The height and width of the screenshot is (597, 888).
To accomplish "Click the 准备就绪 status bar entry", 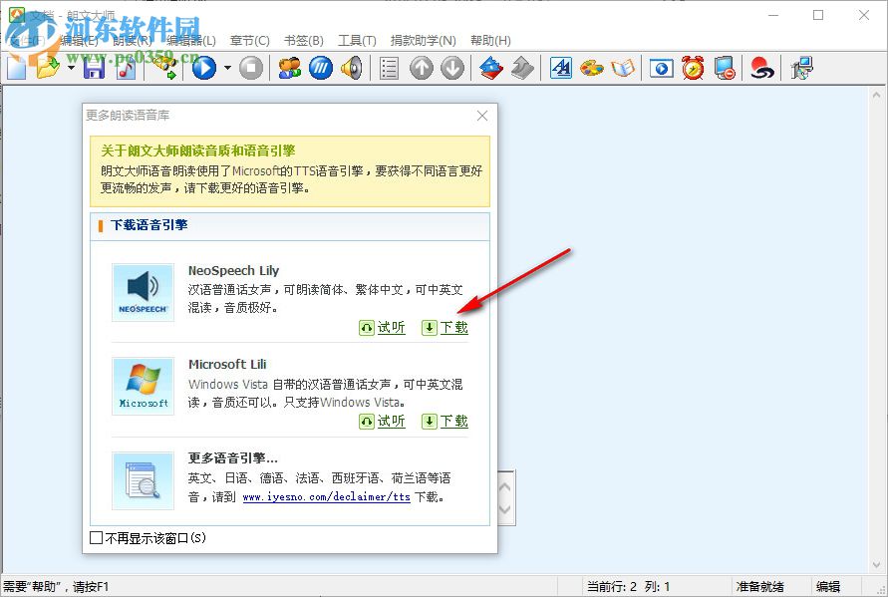I will (x=760, y=586).
